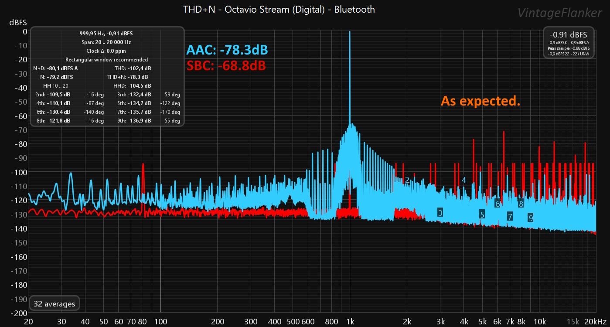The width and height of the screenshot is (610, 327).
Task: Click the HH 10 .. 20 range text
Action: coord(55,86)
